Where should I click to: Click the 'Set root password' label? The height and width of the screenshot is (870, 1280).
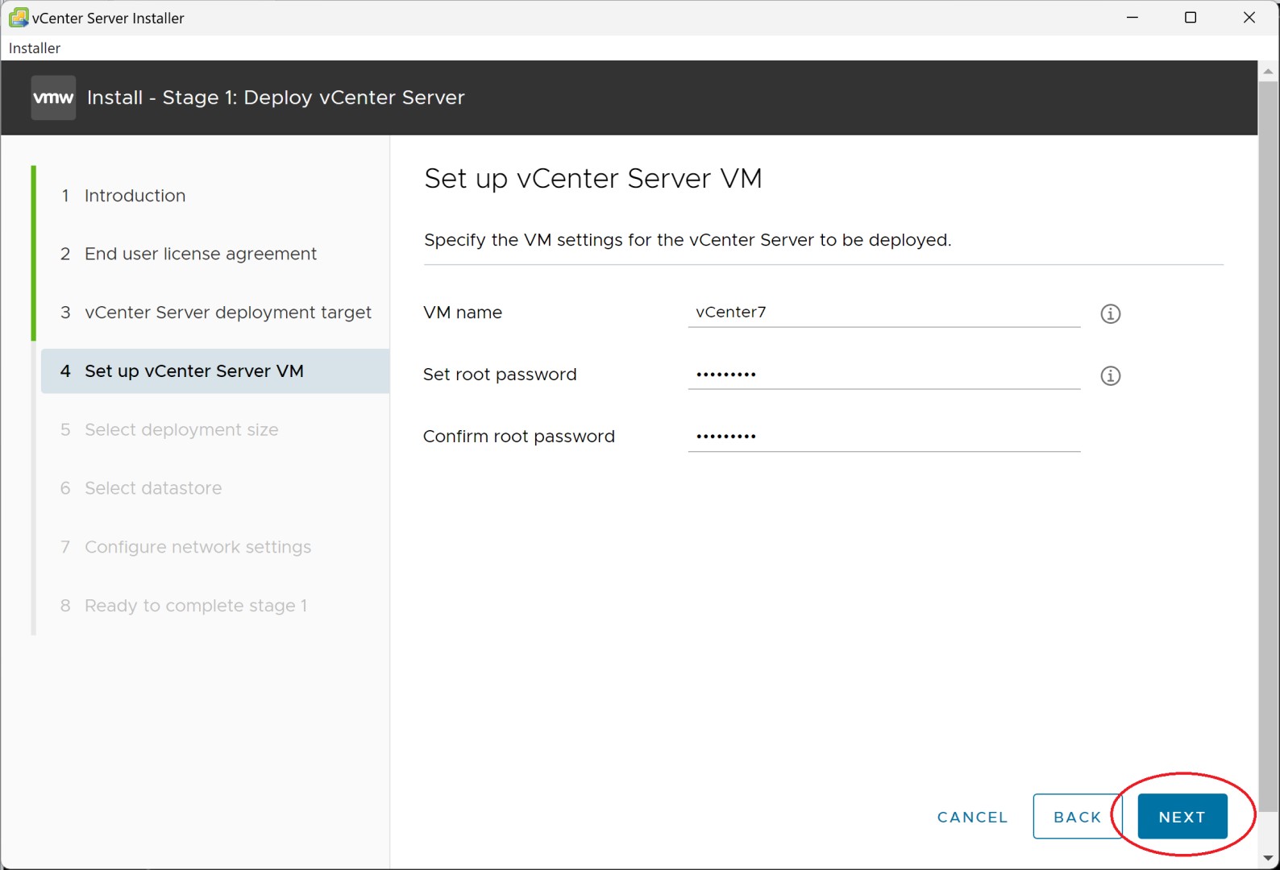pos(500,375)
